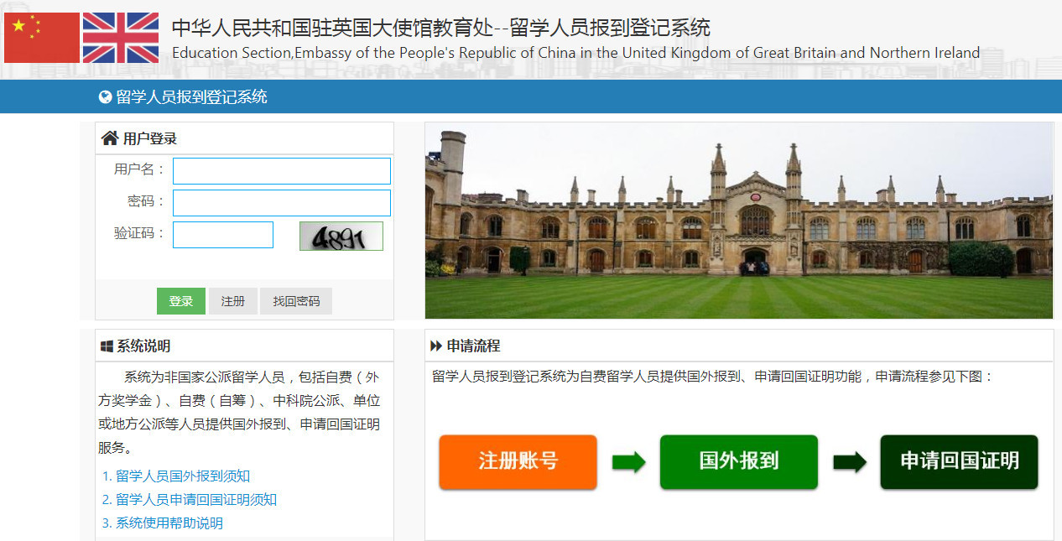Focus the 验证码 input field
Image resolution: width=1062 pixels, height=541 pixels.
tap(223, 235)
